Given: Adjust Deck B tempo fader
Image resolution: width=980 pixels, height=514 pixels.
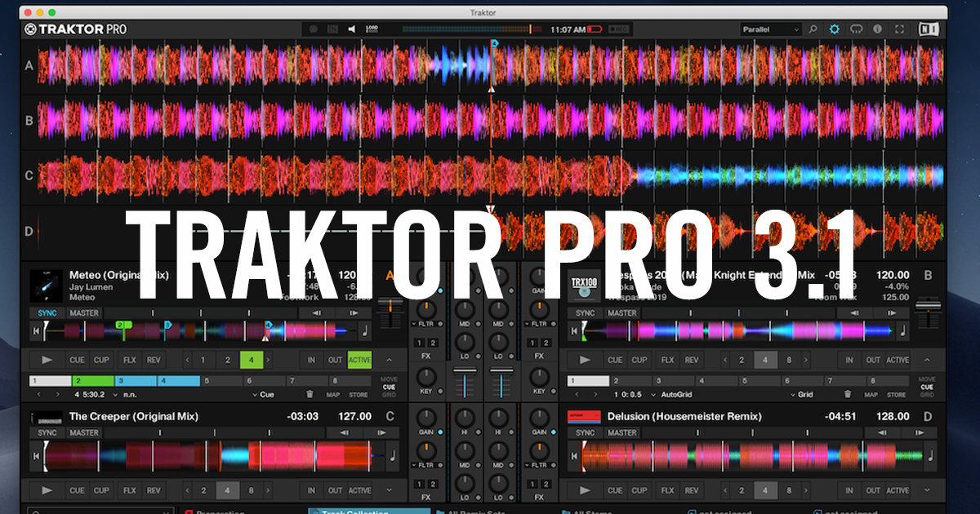Looking at the screenshot, I should click(927, 312).
